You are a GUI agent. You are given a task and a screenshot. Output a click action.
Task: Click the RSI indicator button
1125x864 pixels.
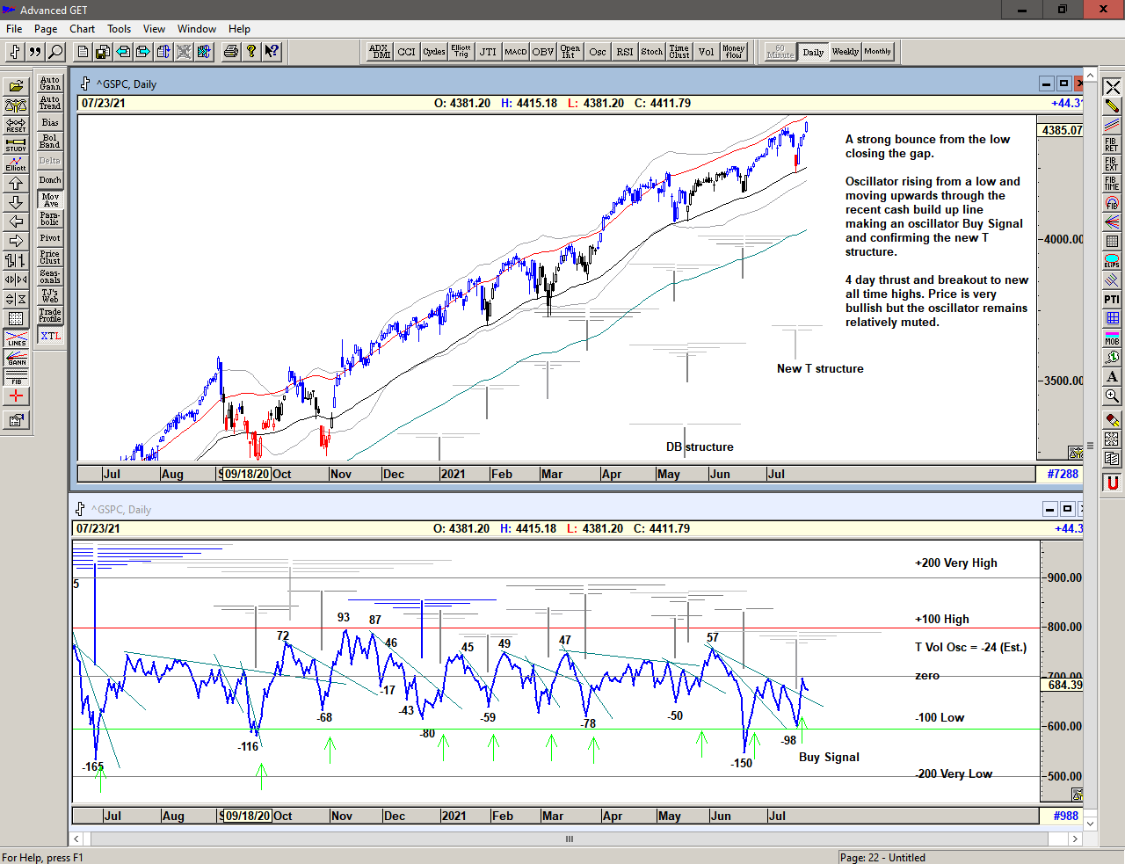[624, 52]
